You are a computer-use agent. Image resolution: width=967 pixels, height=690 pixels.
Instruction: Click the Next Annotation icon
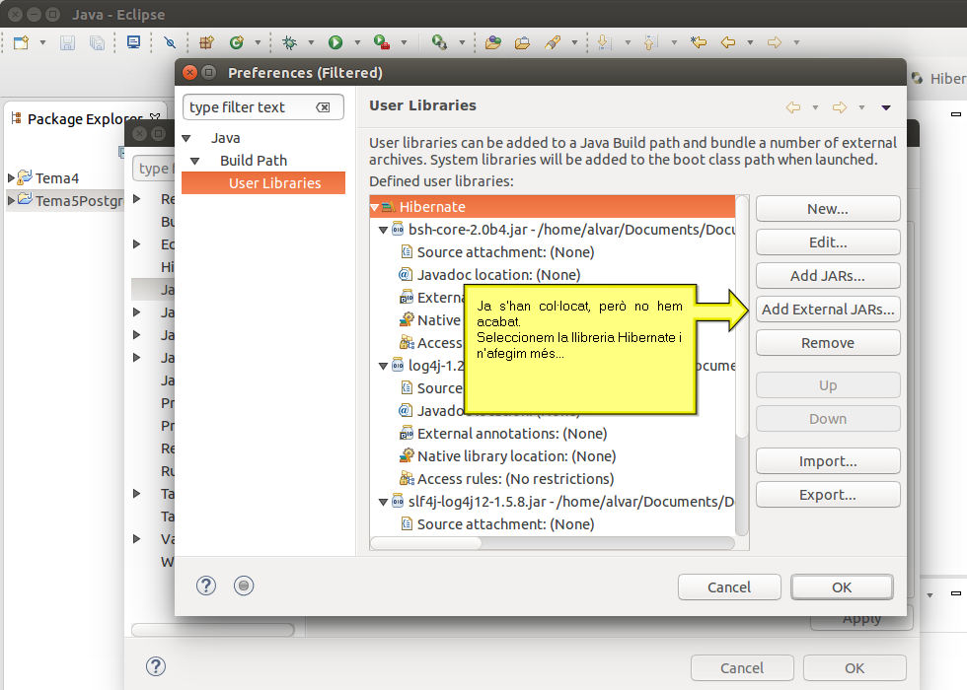point(605,42)
